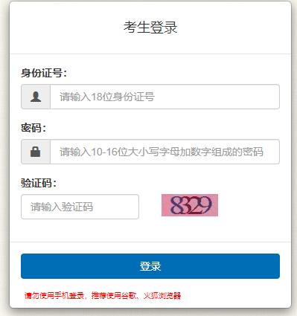
Task: Click digit 3 in the captcha image
Action: [186, 205]
